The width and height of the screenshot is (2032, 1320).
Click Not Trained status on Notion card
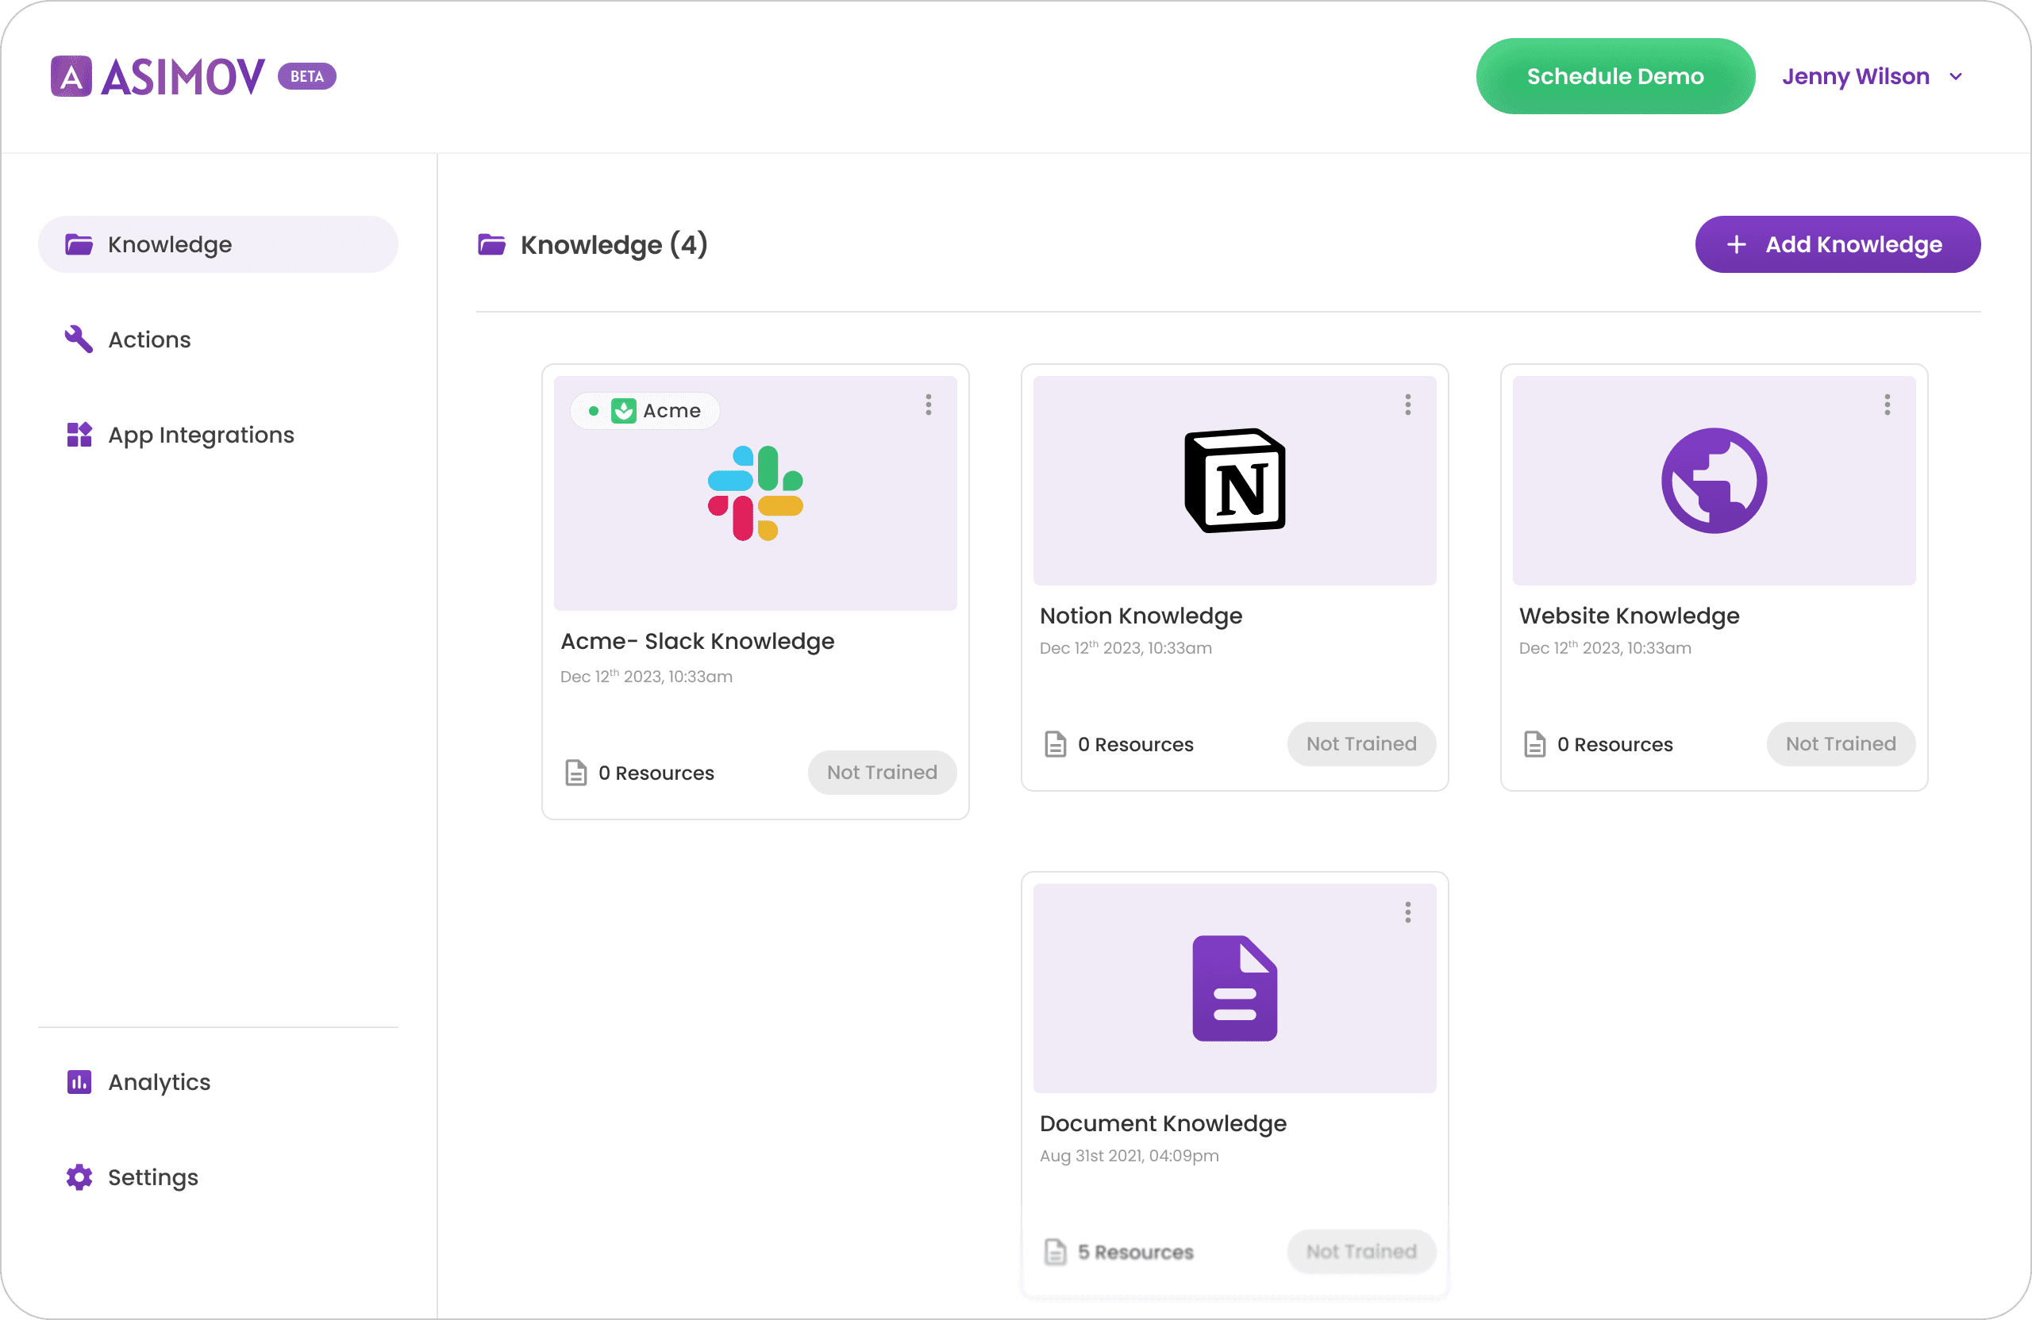(1361, 744)
